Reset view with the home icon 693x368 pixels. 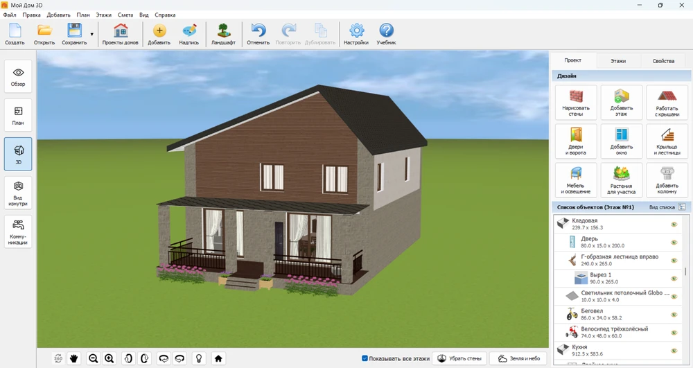tap(218, 358)
